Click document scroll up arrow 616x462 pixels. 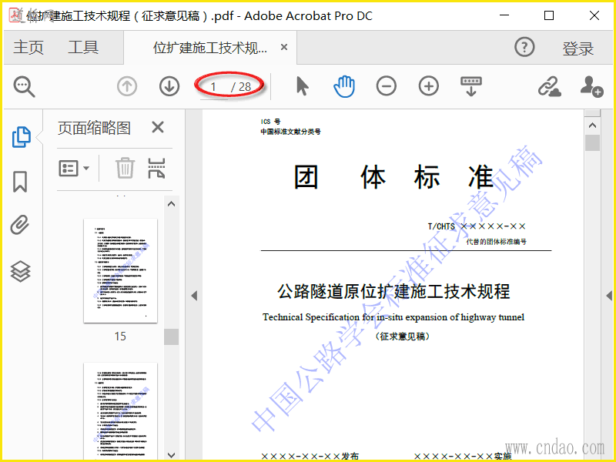coord(592,126)
